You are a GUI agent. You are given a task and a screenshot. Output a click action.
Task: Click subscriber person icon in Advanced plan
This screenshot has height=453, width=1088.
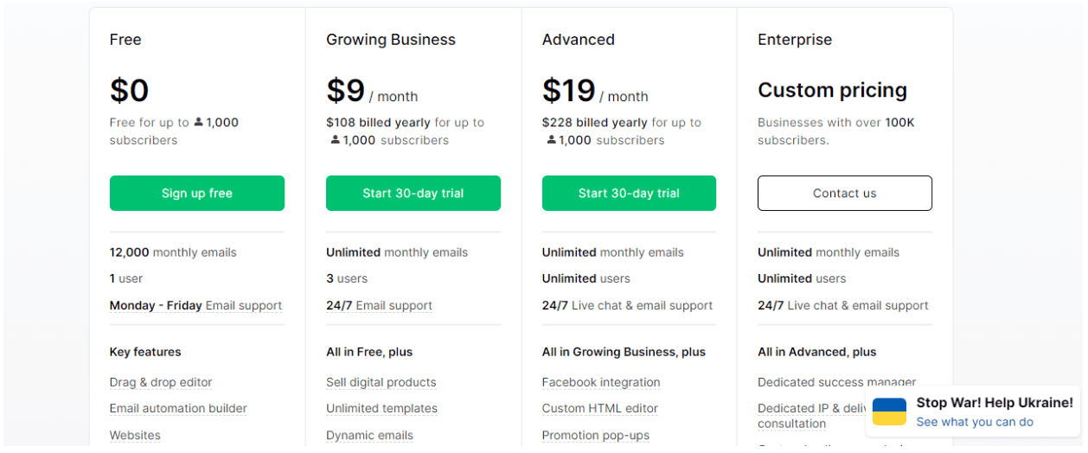552,140
